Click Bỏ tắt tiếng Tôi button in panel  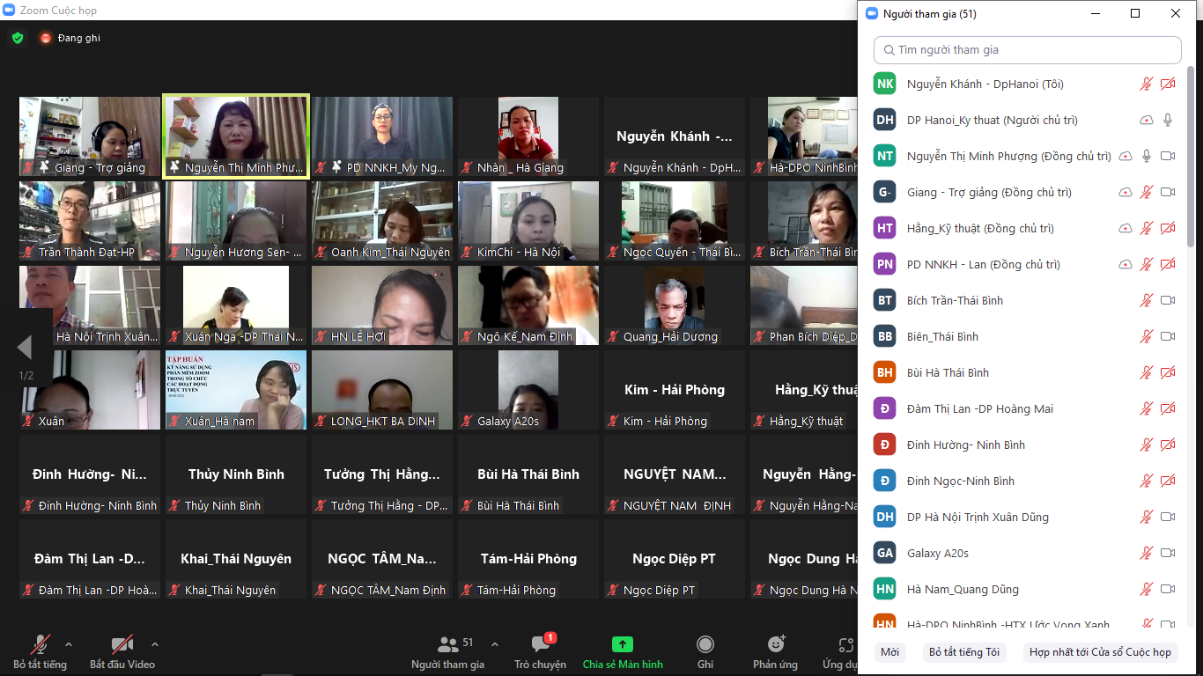pos(964,652)
